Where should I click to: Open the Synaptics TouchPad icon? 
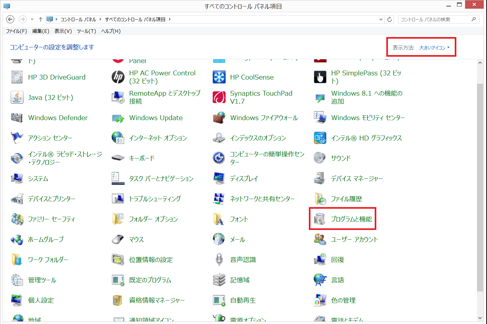pos(219,98)
